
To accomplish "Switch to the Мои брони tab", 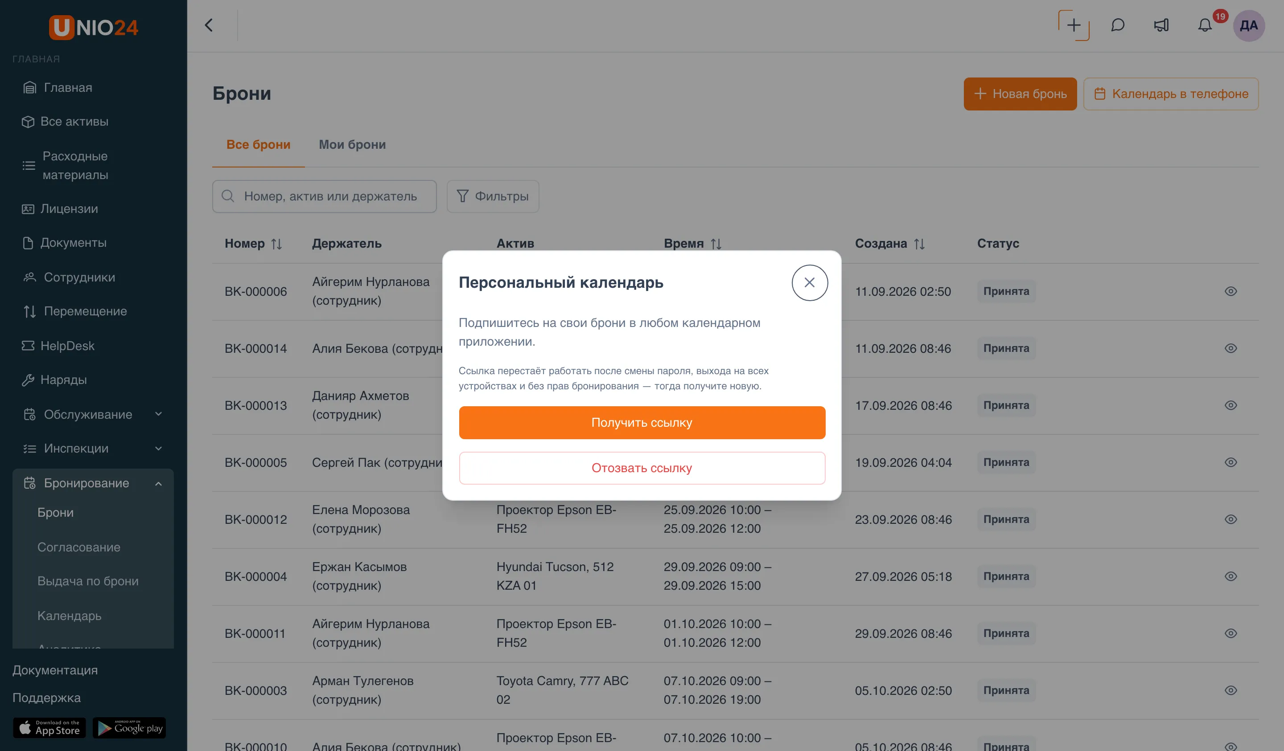I will 352,145.
